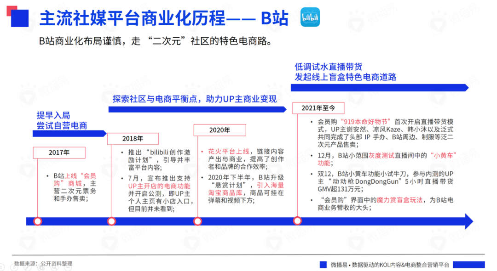Click the 2021年至今 year box
The height and width of the screenshot is (271, 497).
pyautogui.click(x=315, y=108)
